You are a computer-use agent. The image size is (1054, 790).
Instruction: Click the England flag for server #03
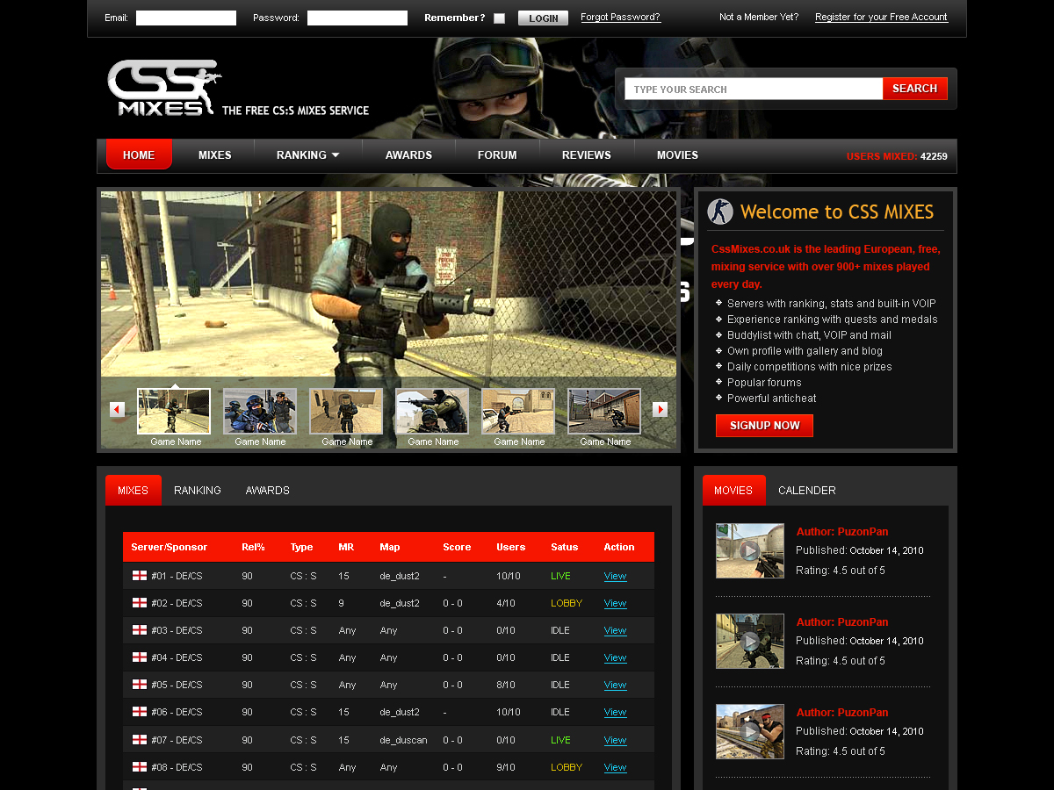[139, 630]
